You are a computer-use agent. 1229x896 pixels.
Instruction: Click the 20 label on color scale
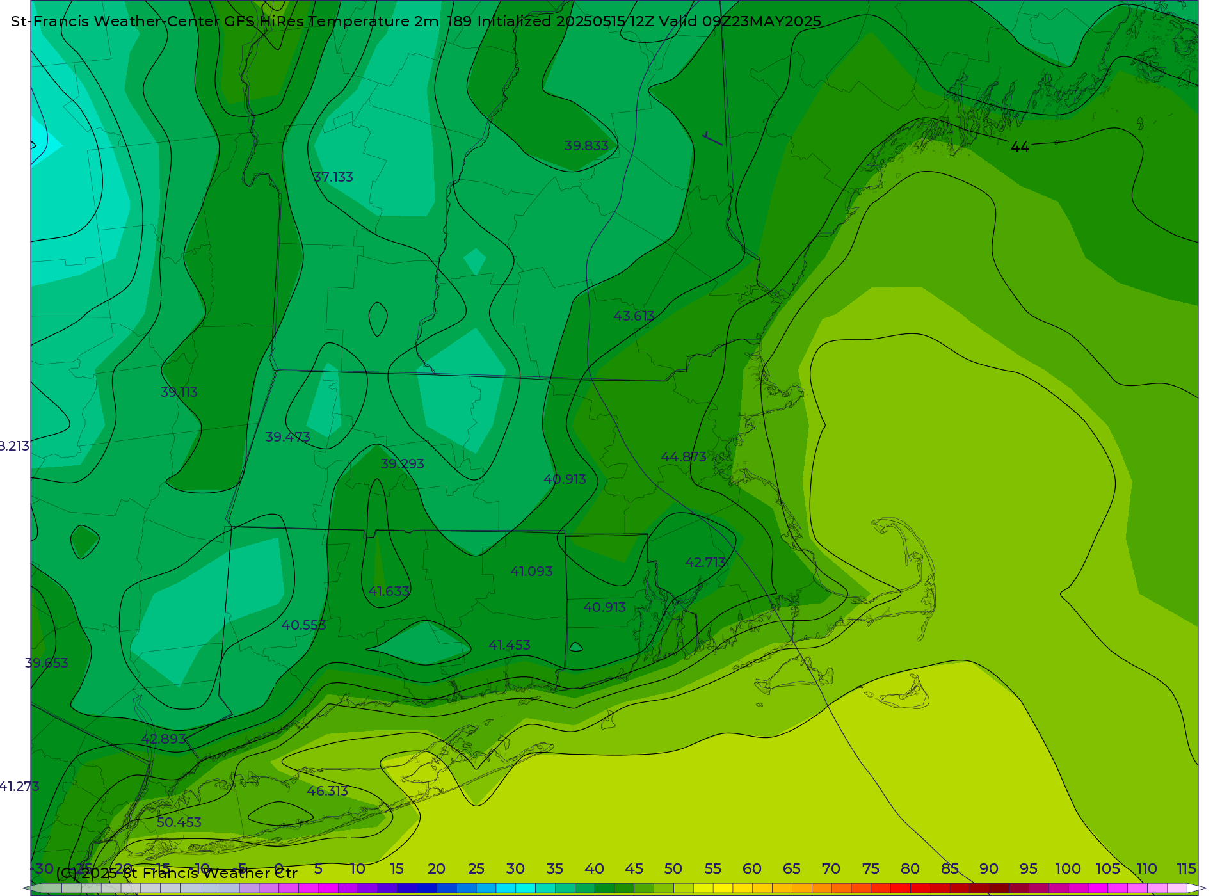pos(437,869)
